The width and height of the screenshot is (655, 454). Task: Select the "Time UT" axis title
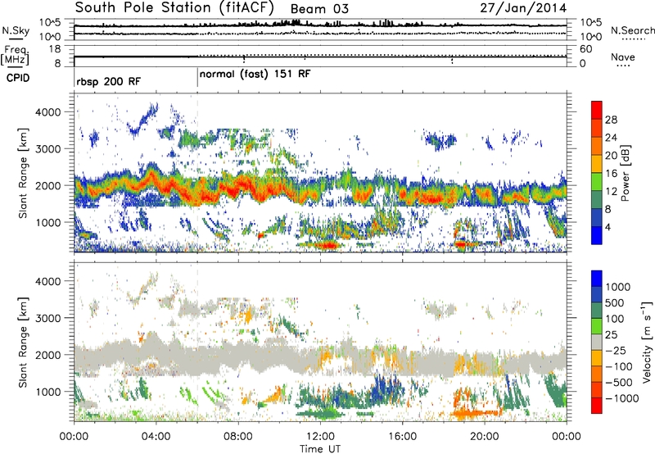[320, 449]
